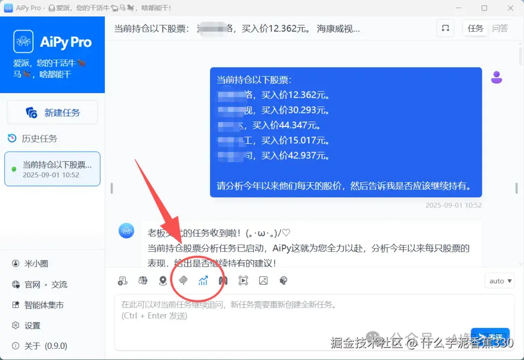Viewport: 524px width, 360px height.
Task: Select the thinking brain icon
Action: coord(283,281)
